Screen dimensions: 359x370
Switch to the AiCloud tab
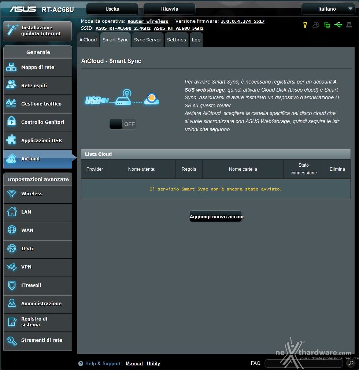pyautogui.click(x=88, y=40)
